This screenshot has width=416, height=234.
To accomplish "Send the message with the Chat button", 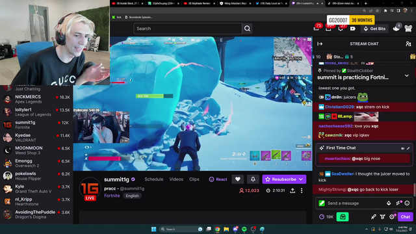I will 405,216.
